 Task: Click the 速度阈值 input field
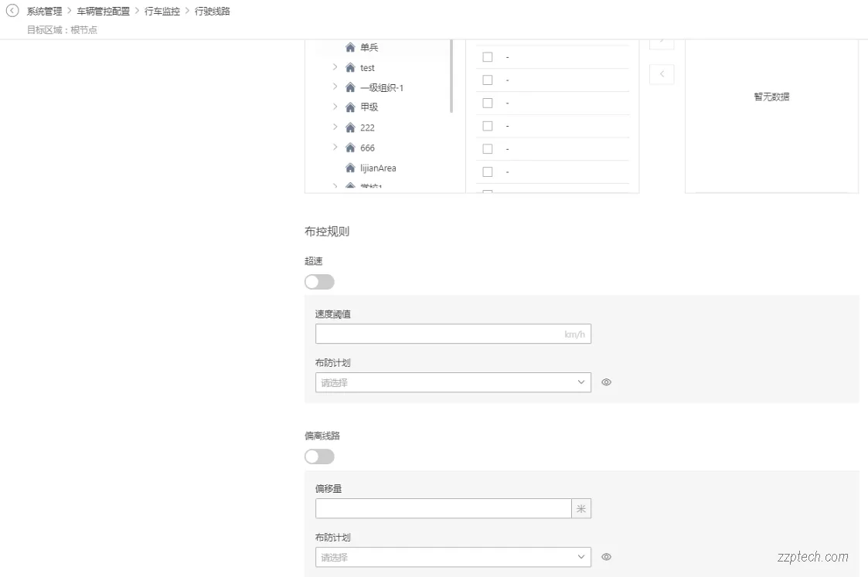pos(437,334)
